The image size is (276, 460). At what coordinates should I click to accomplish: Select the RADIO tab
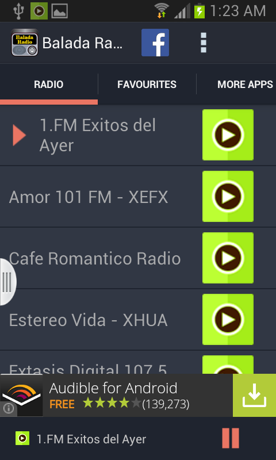tap(49, 85)
